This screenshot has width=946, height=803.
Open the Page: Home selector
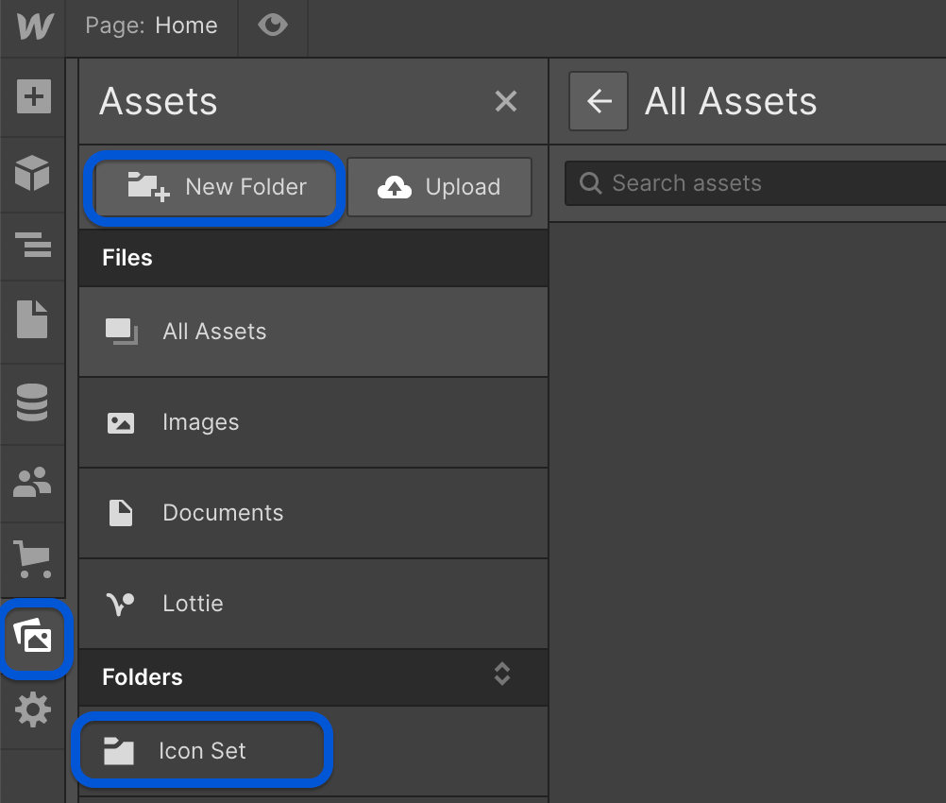[x=151, y=26]
